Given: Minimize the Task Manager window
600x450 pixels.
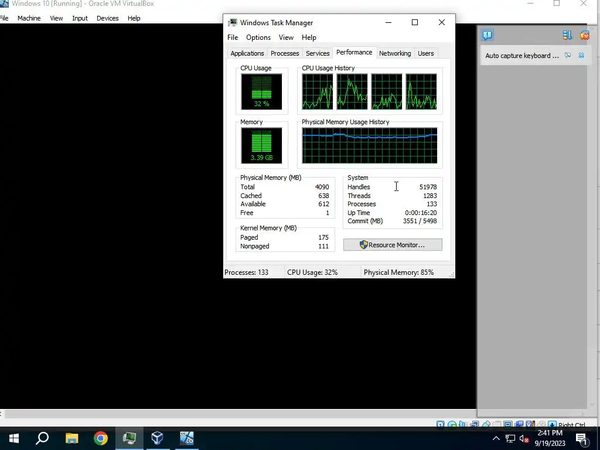Looking at the screenshot, I should tap(388, 23).
